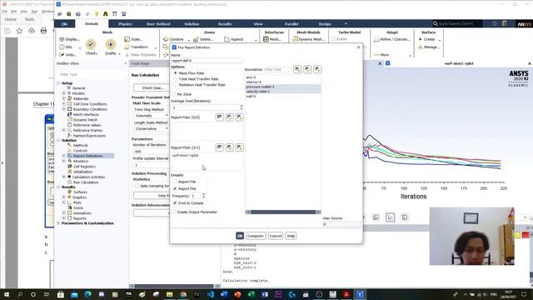Open Dynamic Mesh from the ribbon
The image size is (533, 300).
coord(308,39)
